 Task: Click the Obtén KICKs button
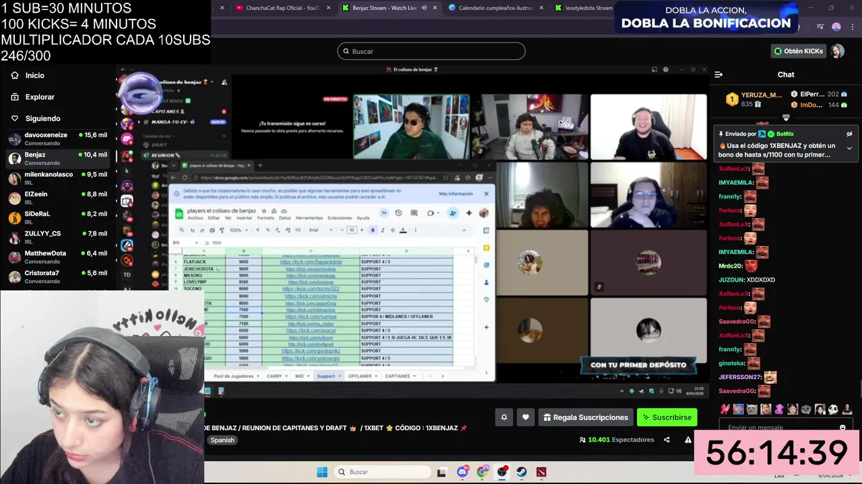[x=798, y=51]
